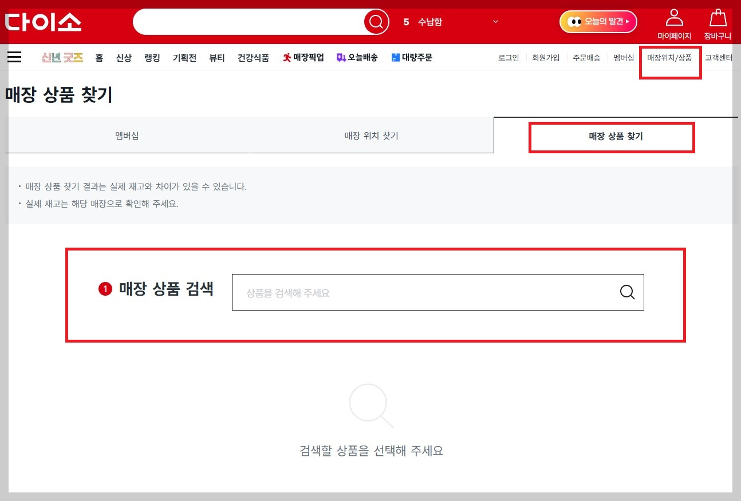Go to 홈 menu
The width and height of the screenshot is (741, 501).
tap(99, 57)
